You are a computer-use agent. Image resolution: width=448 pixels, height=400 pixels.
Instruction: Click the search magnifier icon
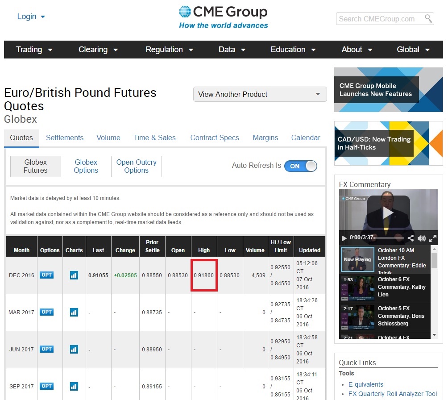[x=428, y=19]
